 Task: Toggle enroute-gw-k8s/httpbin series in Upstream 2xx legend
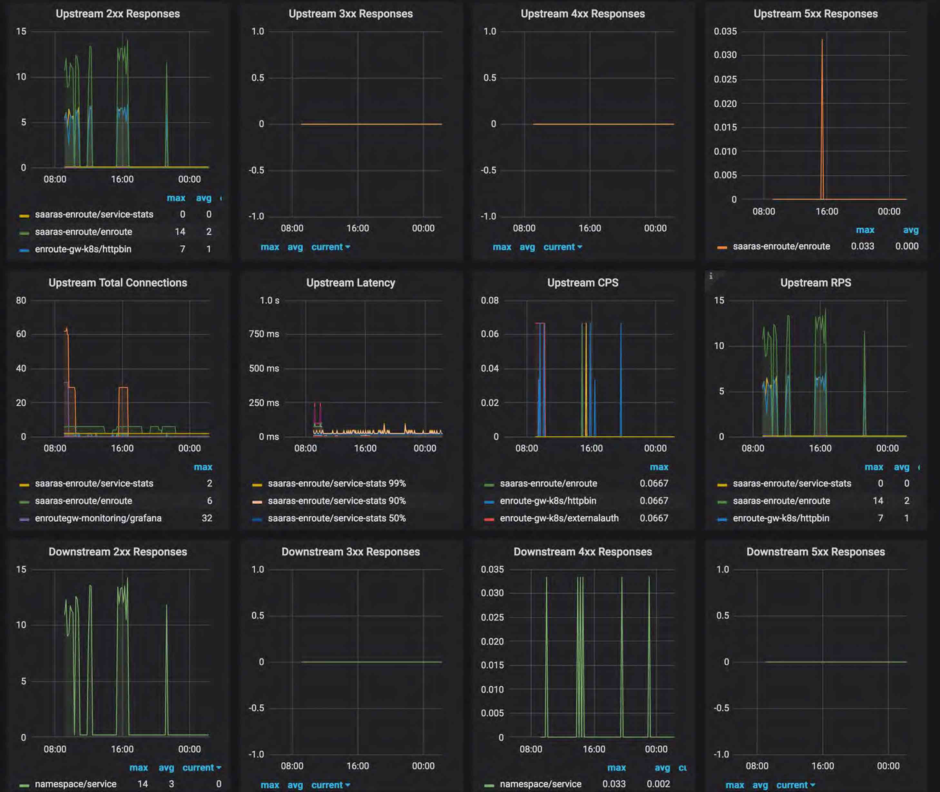point(83,249)
